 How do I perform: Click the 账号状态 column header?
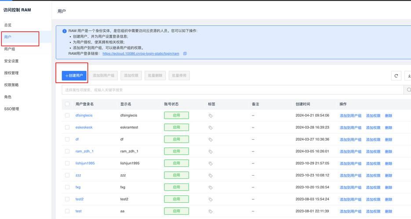click(x=171, y=104)
